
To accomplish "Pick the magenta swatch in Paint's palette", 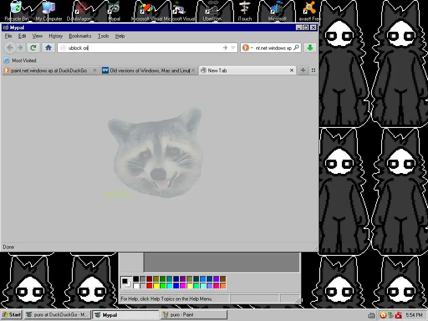I will [183, 285].
